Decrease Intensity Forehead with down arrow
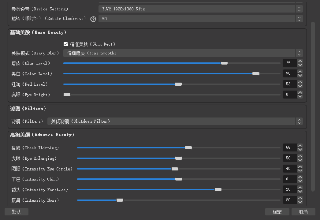This screenshot has width=320, height=220. (300, 192)
